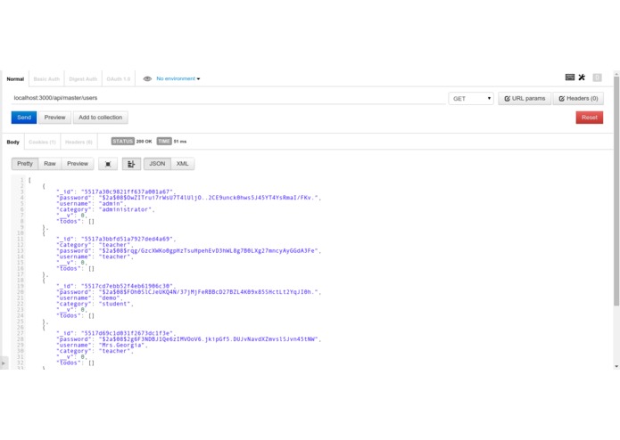Image resolution: width=620 pixels, height=440 pixels.
Task: Click the "student" category value
Action: pyautogui.click(x=115, y=304)
